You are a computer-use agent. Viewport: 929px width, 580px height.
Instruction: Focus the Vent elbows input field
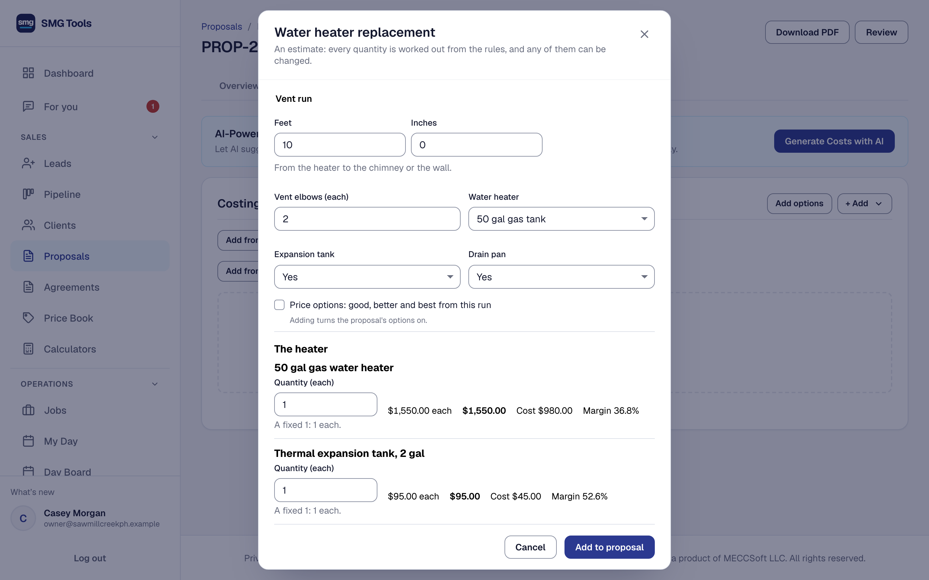(x=367, y=219)
